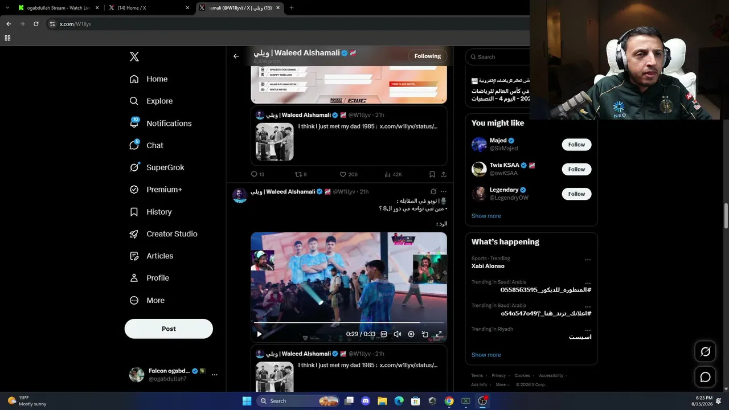Screen dimensions: 729x410
Task: Open Creator Studio in the sidebar
Action: tap(163, 233)
